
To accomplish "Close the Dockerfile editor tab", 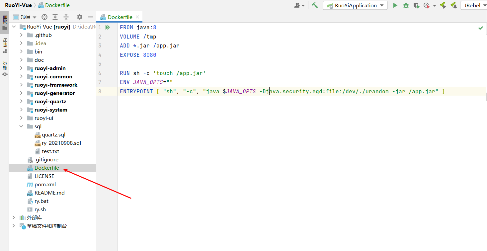I will click(137, 17).
